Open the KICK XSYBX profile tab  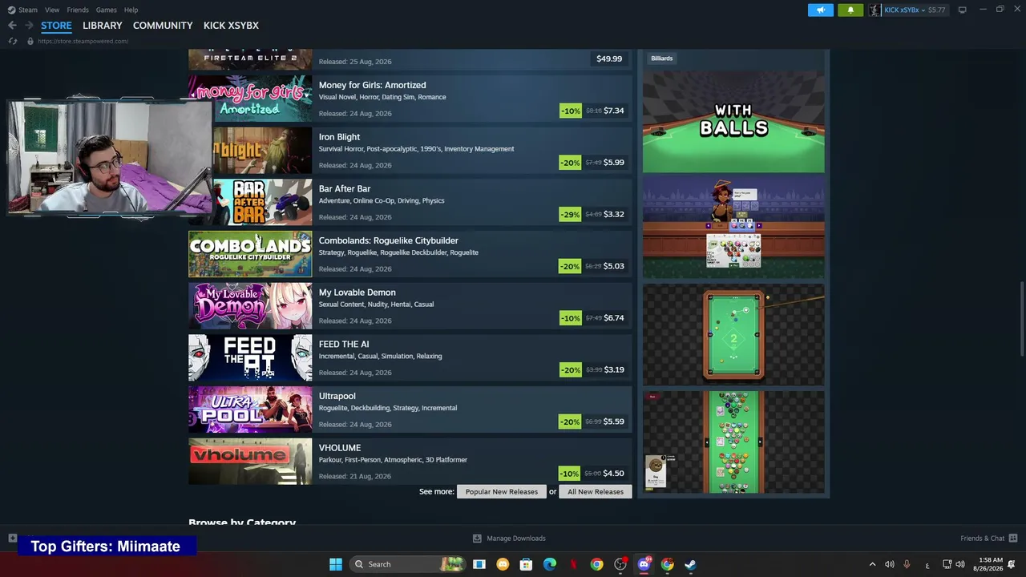click(231, 26)
